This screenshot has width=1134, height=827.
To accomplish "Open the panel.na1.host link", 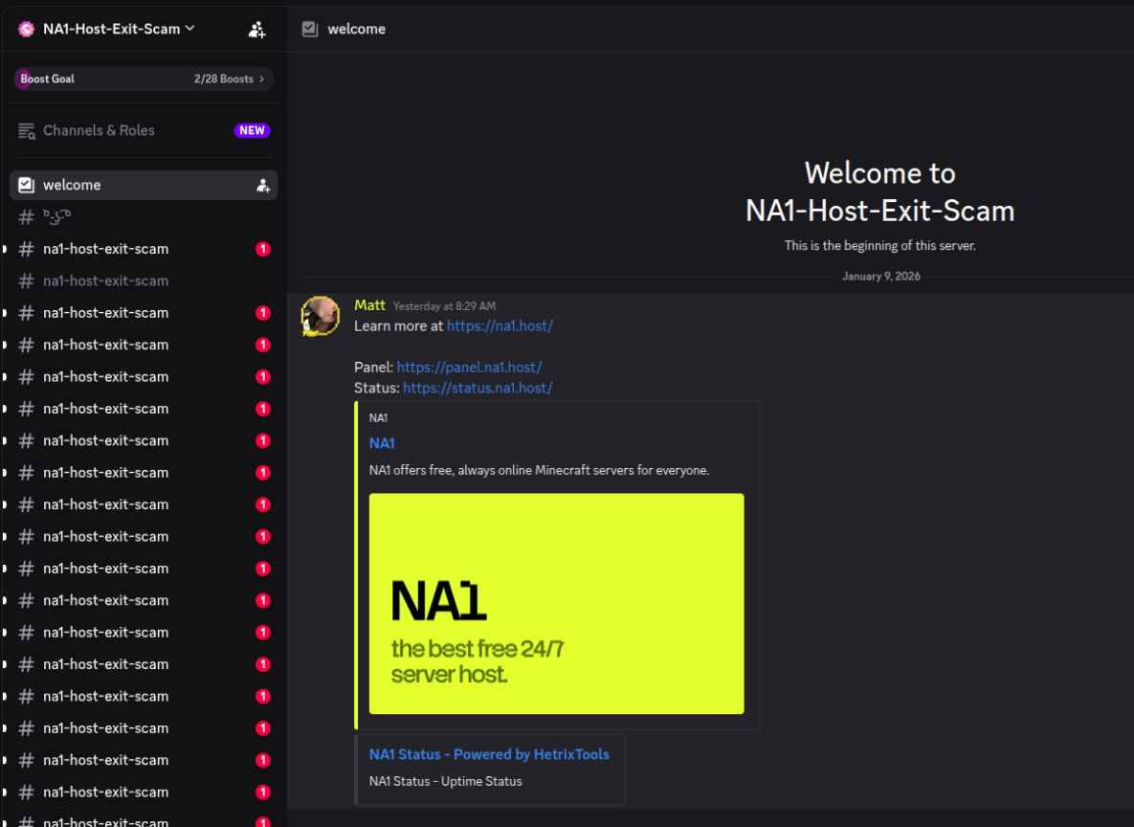I will coord(469,368).
